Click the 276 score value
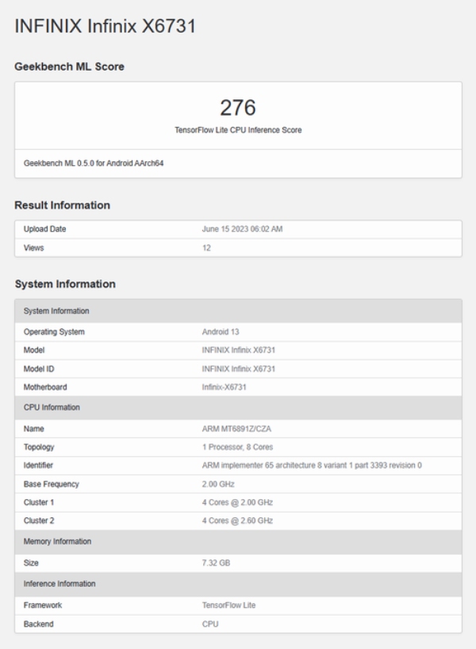 tap(238, 108)
